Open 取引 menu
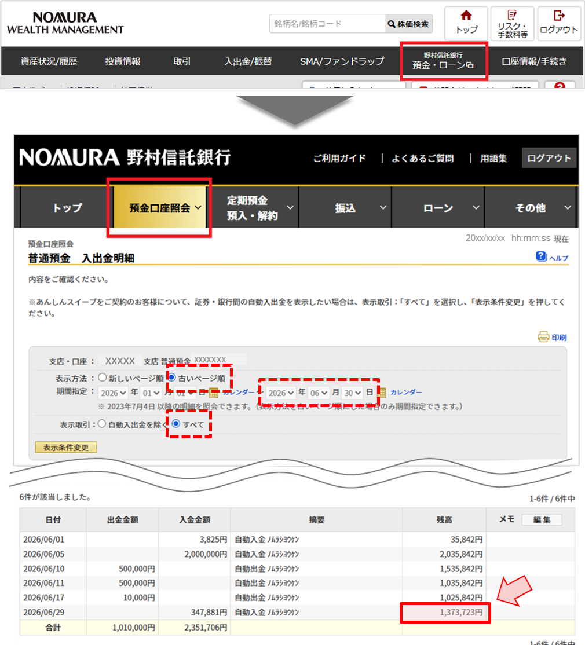 pyautogui.click(x=182, y=62)
